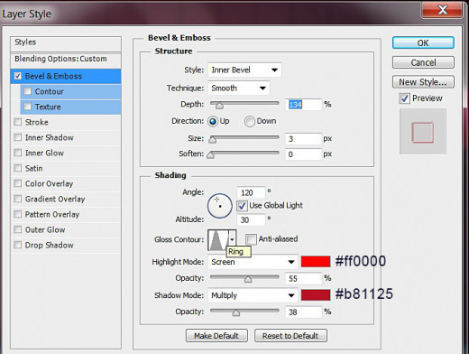Open Blending Options: Custom entry
Screen dimensions: 469x354
click(x=66, y=60)
